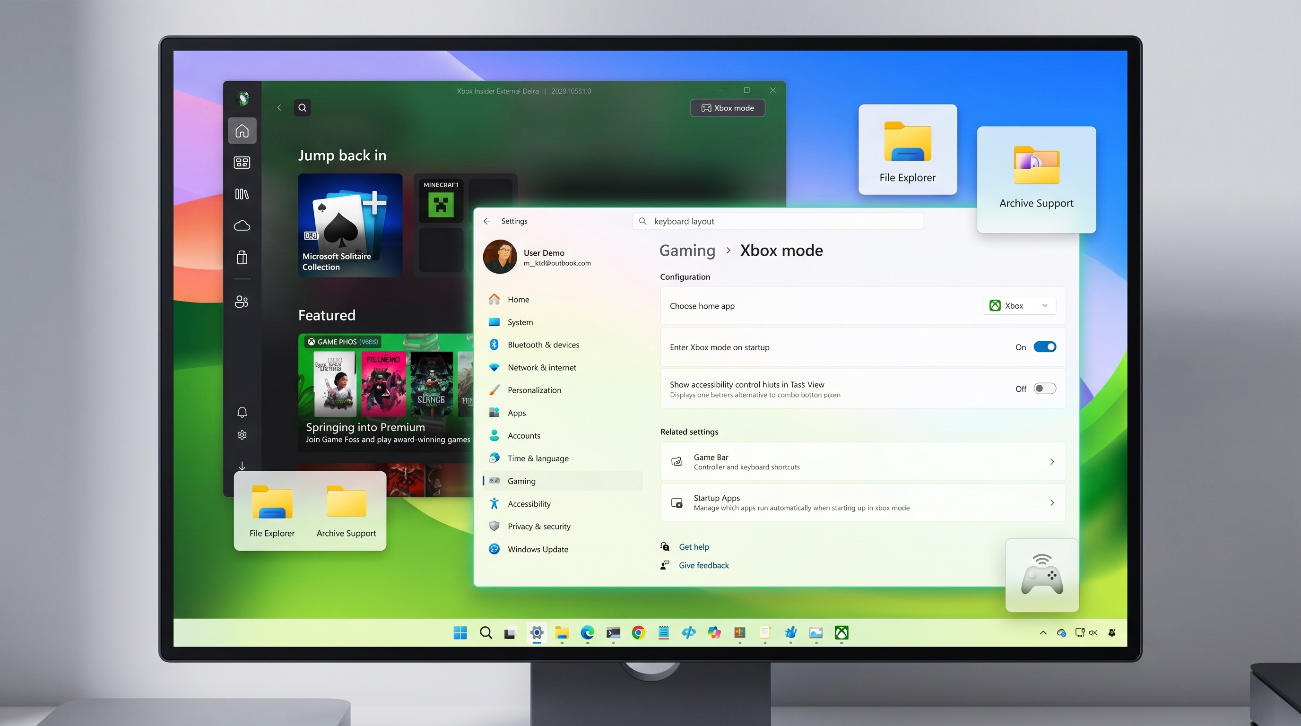Click the wireless game controller card

tap(1042, 575)
